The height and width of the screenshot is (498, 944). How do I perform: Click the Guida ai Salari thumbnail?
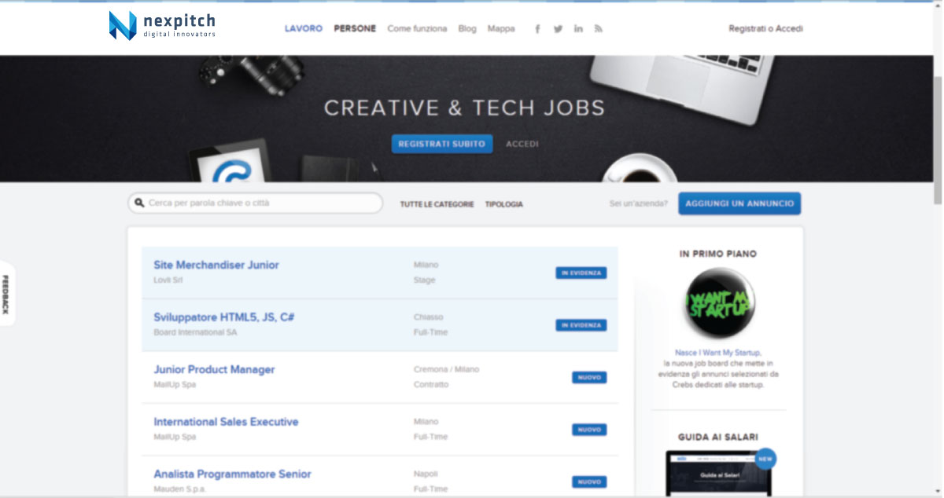[718, 474]
